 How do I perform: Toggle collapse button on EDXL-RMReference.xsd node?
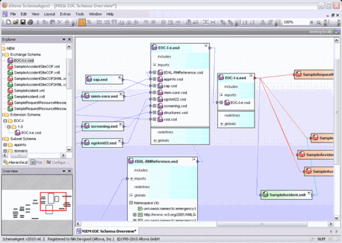(x=194, y=159)
